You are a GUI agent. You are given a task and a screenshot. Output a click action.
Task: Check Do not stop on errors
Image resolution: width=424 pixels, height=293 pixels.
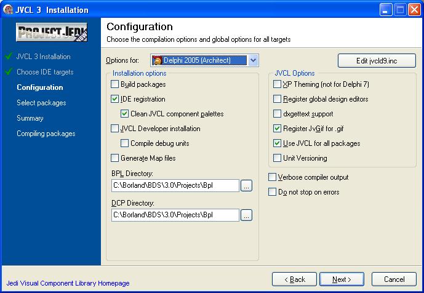273,192
